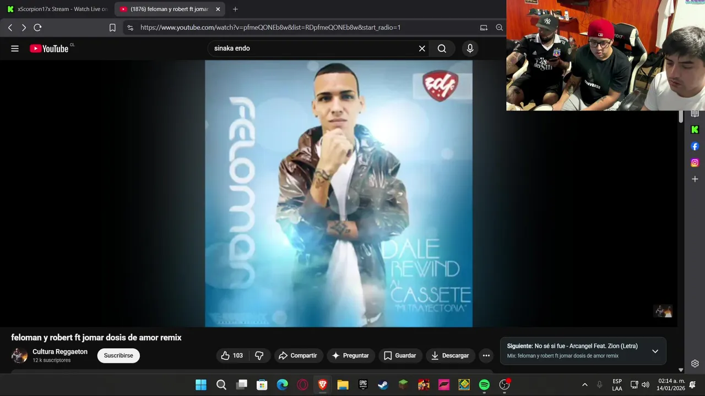705x396 pixels.
Task: Open Spotify from taskbar
Action: coord(484,385)
